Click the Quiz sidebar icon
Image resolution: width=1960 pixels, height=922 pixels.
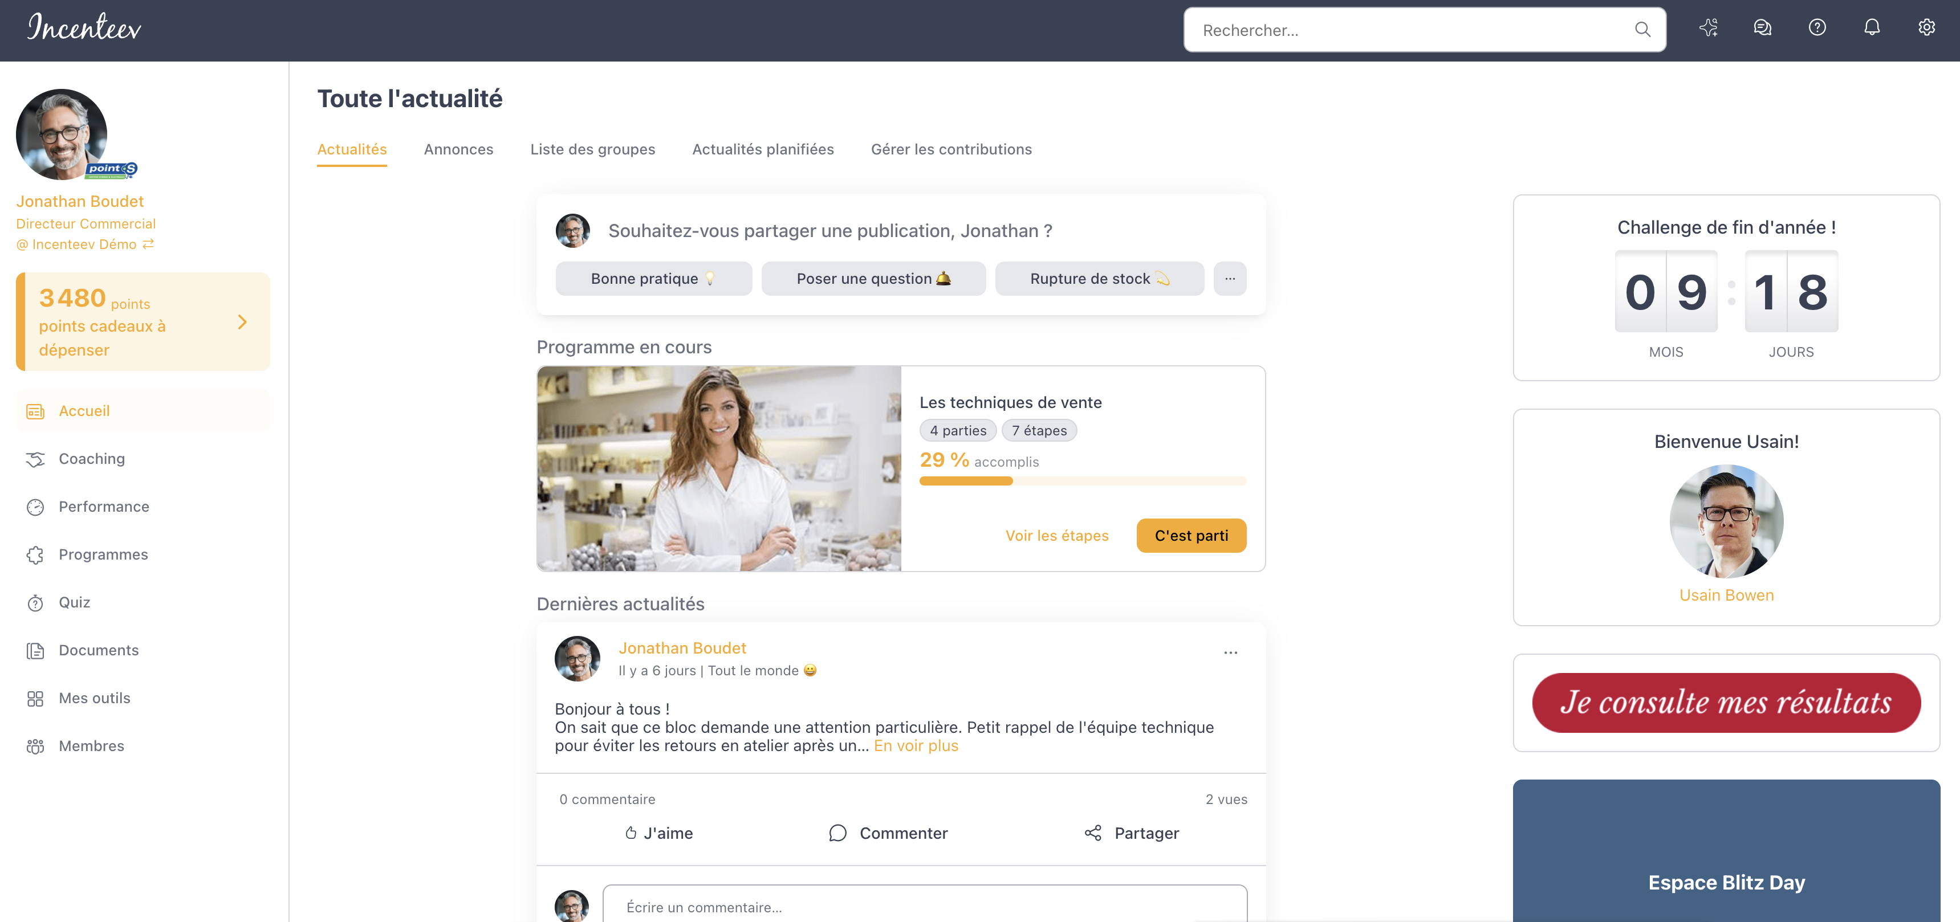[x=35, y=603]
